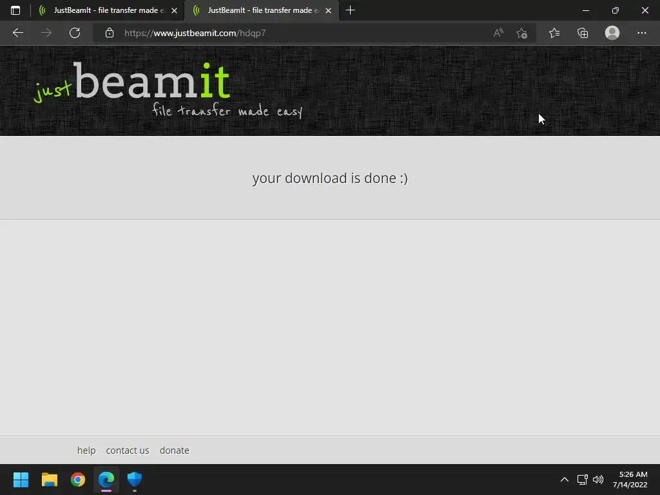
Task: Open the donate link
Action: click(x=174, y=451)
